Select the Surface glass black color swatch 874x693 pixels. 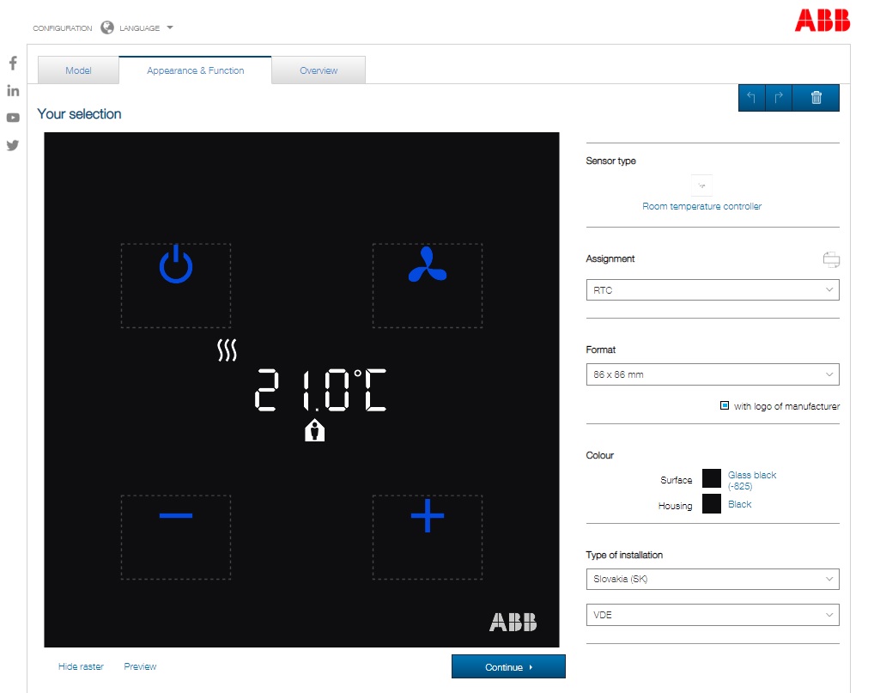[x=711, y=478]
